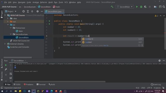166x93 pixels.
Task: Open the Refactor menu
Action: pos(44,2)
